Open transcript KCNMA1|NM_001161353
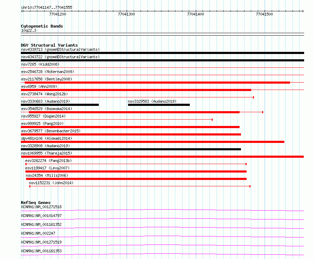 41,251
